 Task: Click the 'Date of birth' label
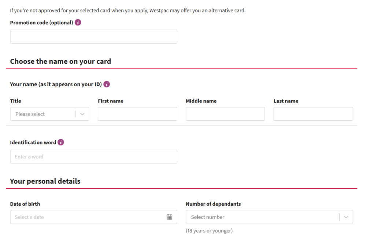pos(25,204)
